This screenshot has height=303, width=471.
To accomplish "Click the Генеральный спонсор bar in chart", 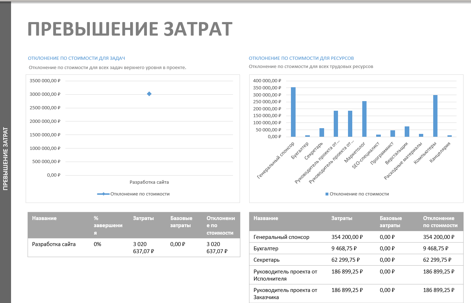I will (293, 112).
